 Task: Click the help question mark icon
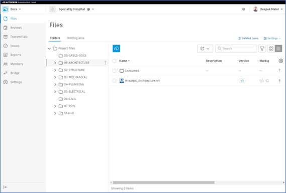pyautogui.click(x=243, y=10)
